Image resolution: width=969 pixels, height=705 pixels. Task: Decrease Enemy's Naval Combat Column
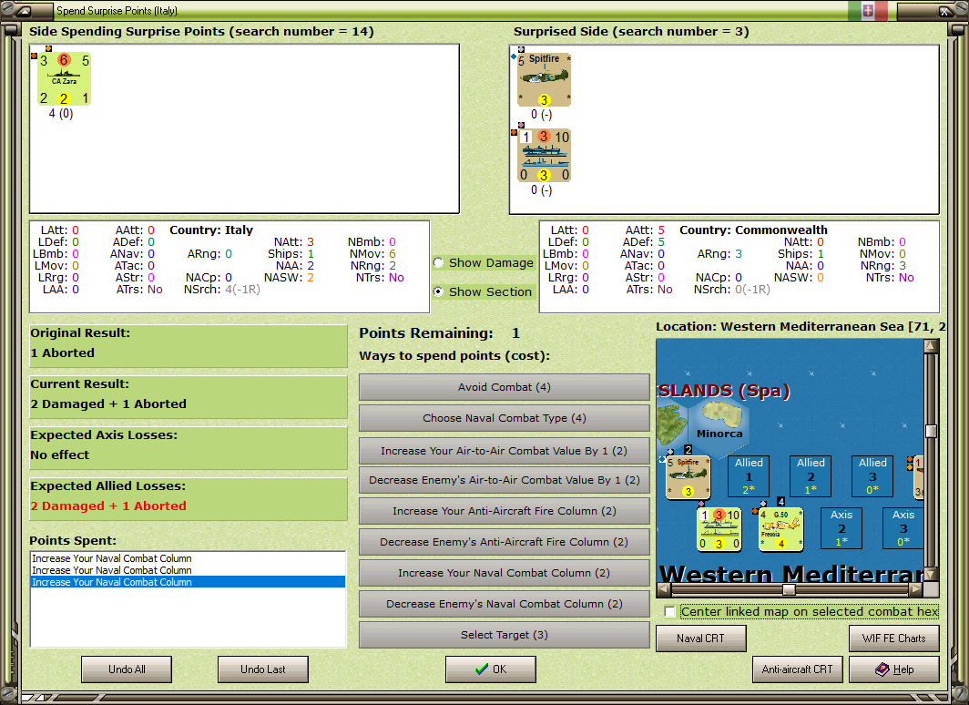[x=505, y=604]
